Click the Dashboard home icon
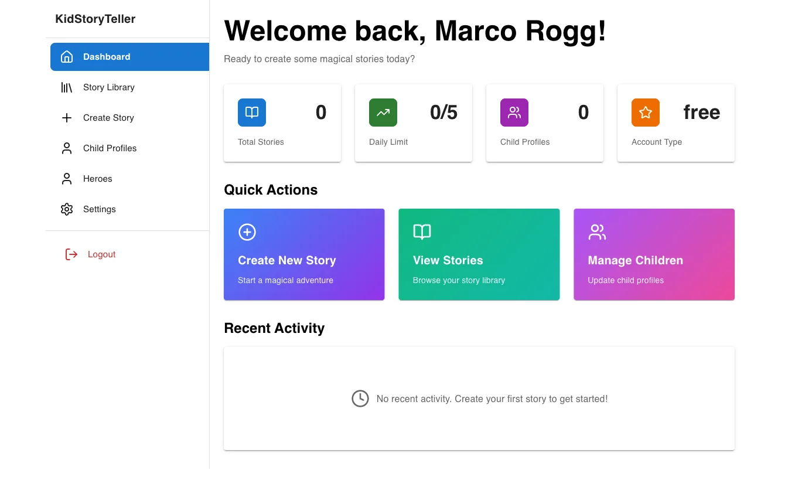 [x=67, y=57]
